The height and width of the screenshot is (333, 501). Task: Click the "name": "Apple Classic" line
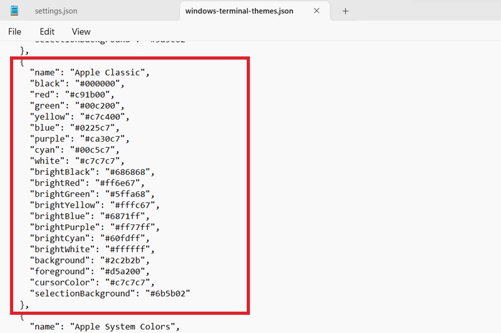point(90,73)
